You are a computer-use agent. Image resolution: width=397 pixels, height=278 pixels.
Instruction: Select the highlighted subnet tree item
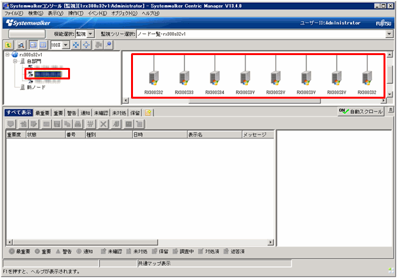[x=48, y=74]
